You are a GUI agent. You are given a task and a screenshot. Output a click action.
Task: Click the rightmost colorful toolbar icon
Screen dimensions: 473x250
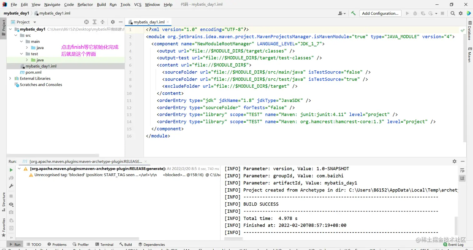[469, 13]
